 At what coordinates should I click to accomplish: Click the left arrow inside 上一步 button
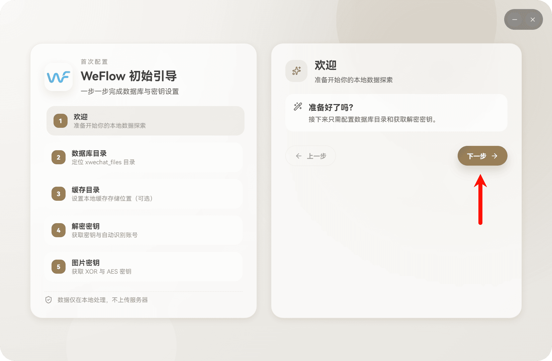click(299, 156)
